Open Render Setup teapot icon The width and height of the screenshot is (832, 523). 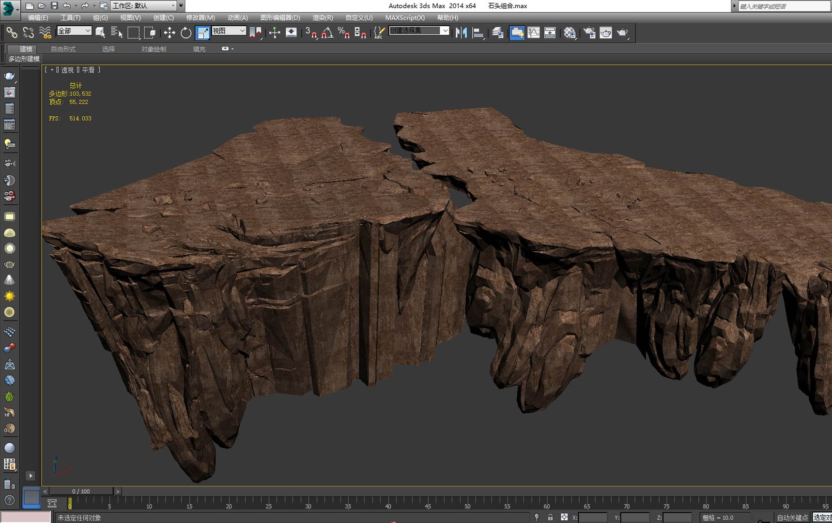pyautogui.click(x=589, y=32)
